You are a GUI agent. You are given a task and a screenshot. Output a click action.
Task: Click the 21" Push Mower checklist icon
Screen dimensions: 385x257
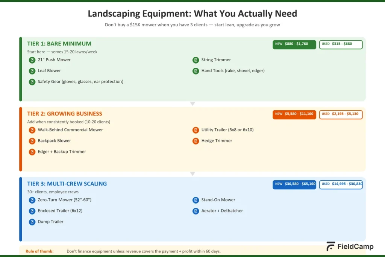pyautogui.click(x=32, y=60)
